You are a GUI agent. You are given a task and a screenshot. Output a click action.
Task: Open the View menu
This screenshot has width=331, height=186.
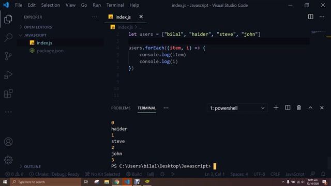(x=70, y=5)
